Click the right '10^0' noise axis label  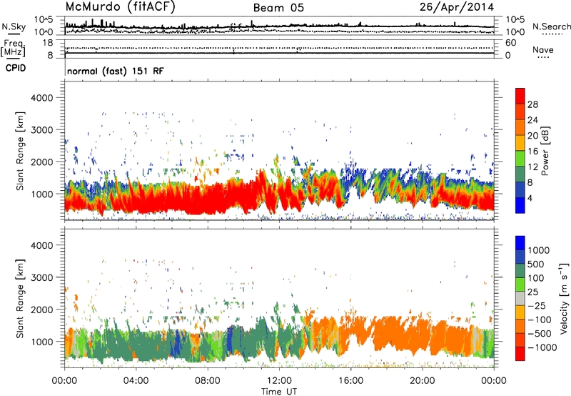(x=515, y=32)
